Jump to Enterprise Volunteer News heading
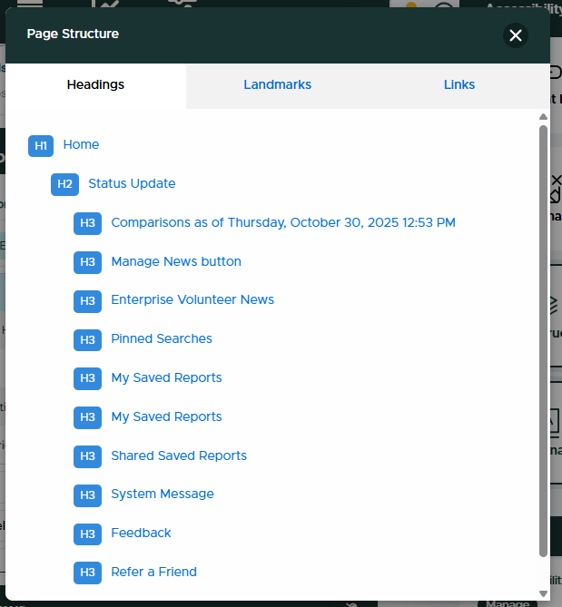Image resolution: width=562 pixels, height=607 pixels. [x=192, y=300]
